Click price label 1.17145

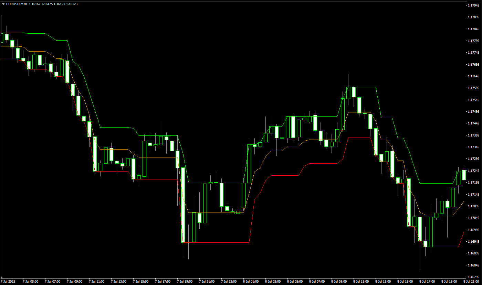click(x=474, y=194)
